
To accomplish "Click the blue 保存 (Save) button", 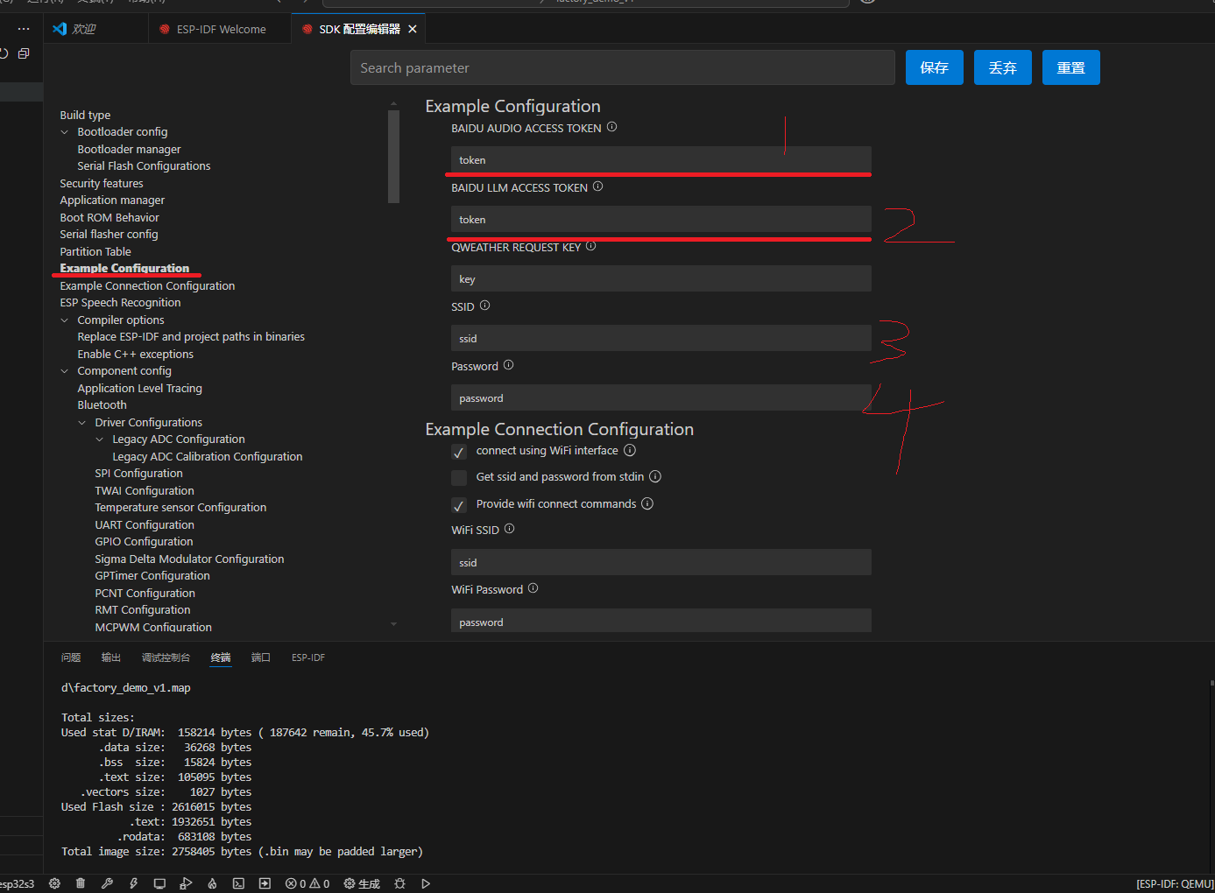I will click(934, 67).
